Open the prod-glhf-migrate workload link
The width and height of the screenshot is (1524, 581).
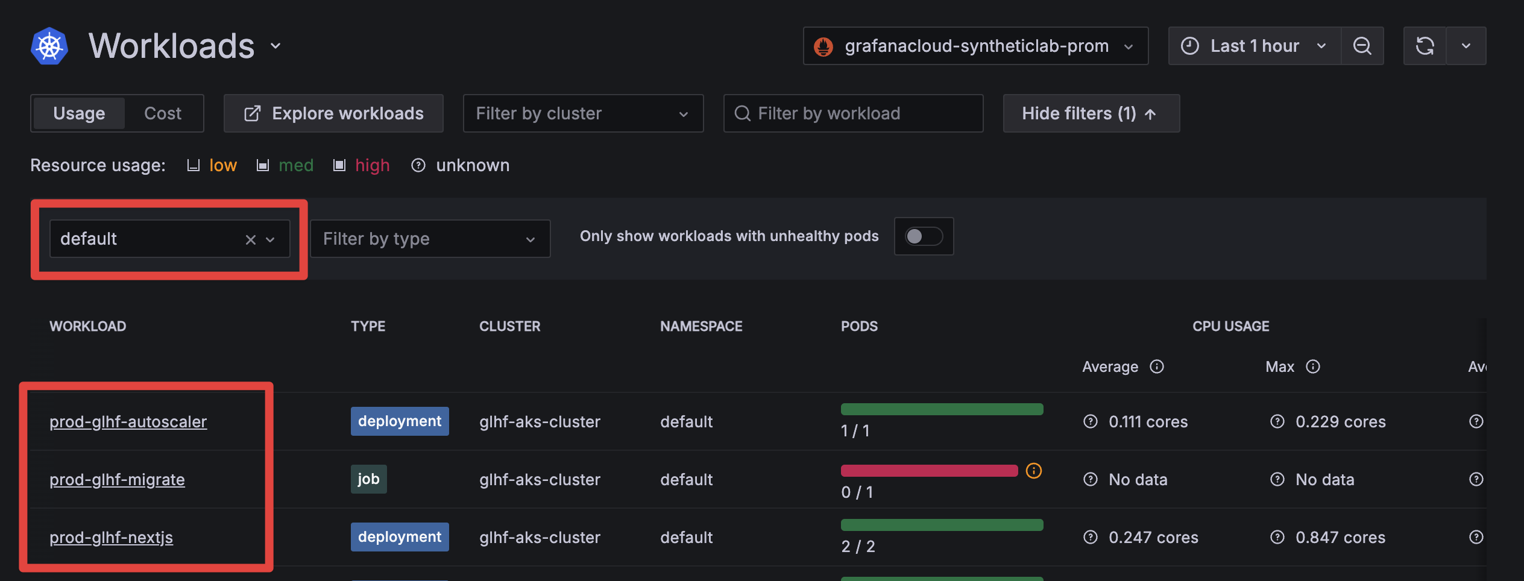click(x=117, y=479)
